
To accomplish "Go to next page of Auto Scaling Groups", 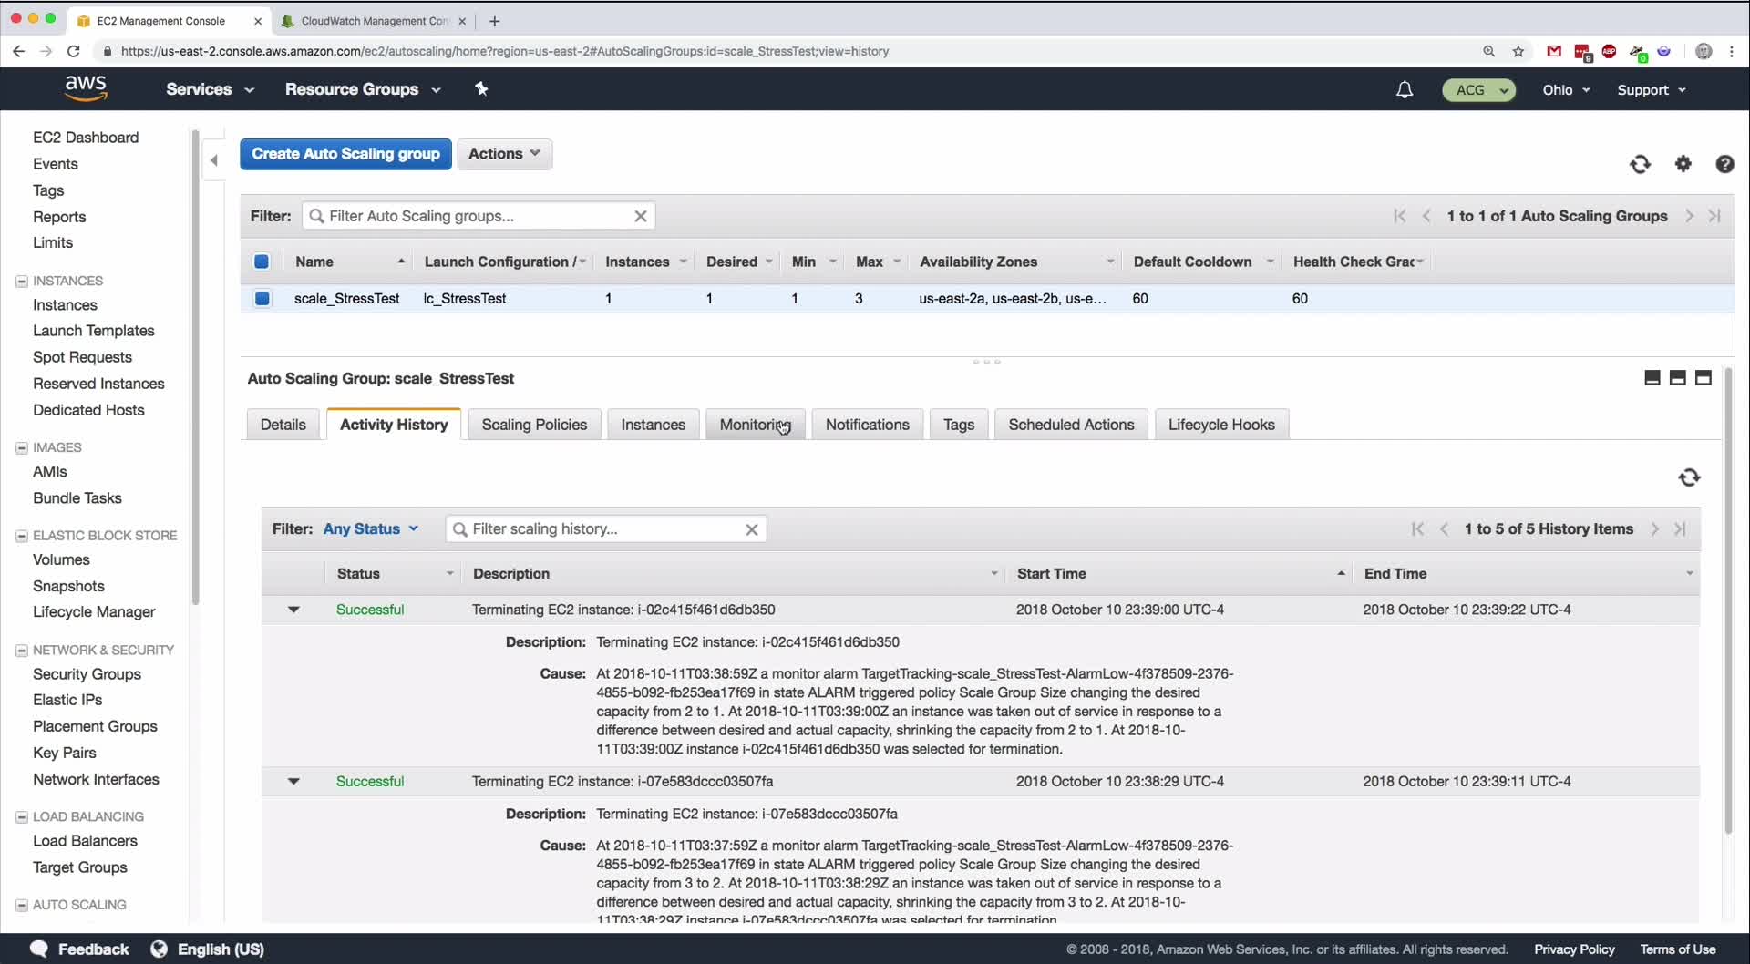I will 1689,216.
